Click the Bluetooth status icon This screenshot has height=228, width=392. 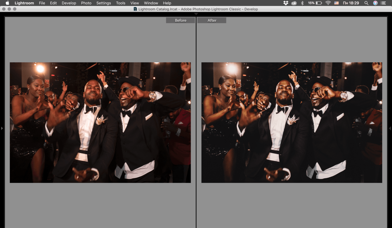point(302,3)
